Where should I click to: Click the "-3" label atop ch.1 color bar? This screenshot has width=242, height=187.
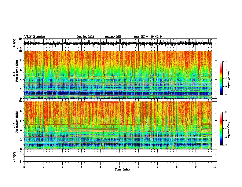pos(225,61)
